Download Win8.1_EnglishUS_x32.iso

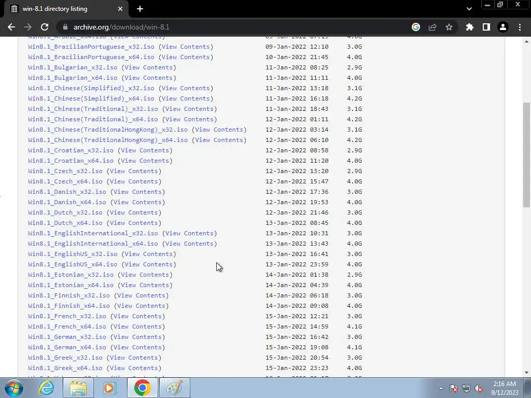pos(73,254)
